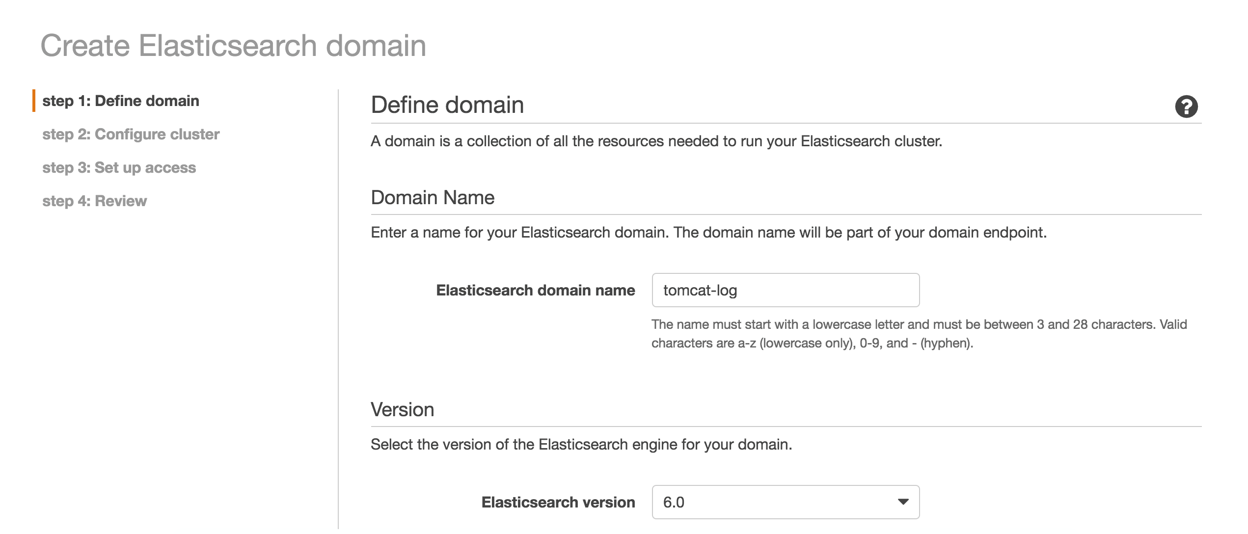Click the Elasticsearch domain name label
The image size is (1248, 534).
(535, 291)
